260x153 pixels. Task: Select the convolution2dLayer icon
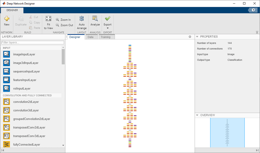pyautogui.click(x=7, y=102)
